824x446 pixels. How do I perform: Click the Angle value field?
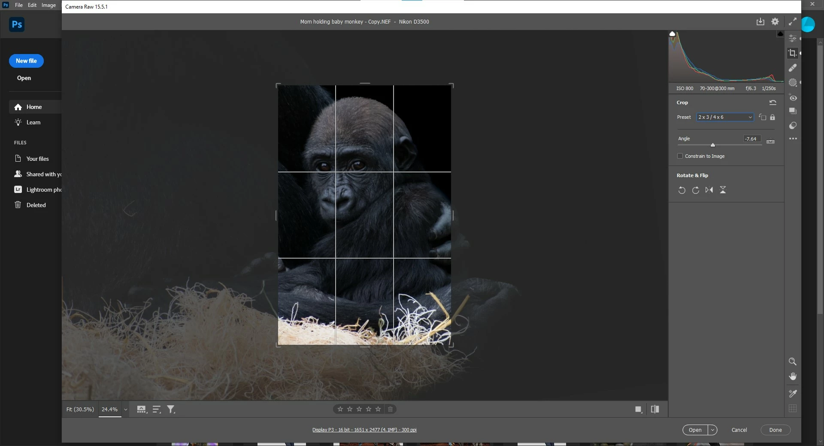752,139
